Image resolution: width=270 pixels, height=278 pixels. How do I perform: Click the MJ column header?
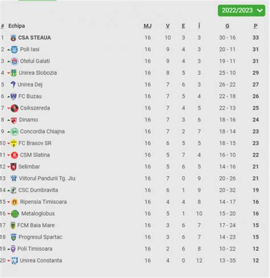(x=148, y=26)
